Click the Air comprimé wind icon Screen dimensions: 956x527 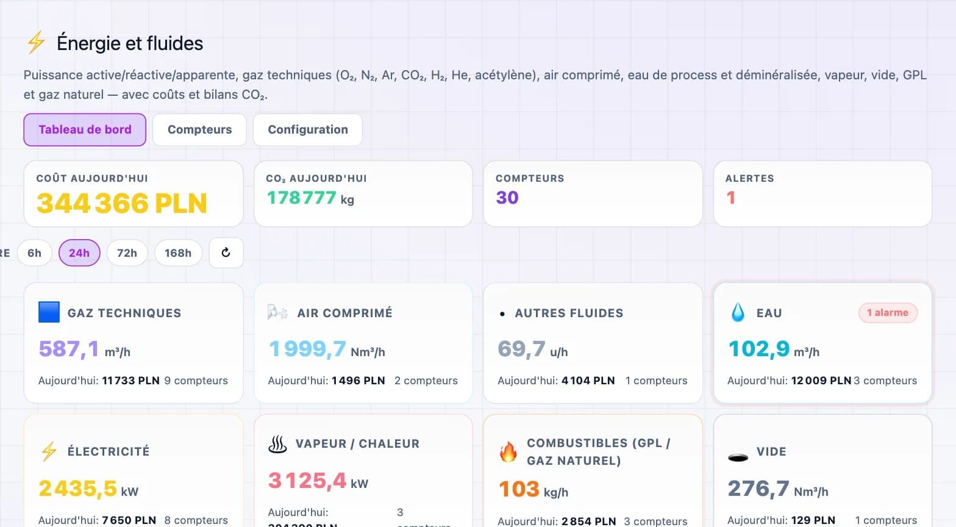[x=278, y=312]
